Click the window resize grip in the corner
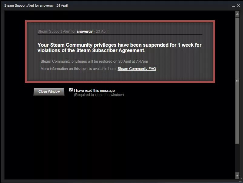The height and width of the screenshot is (183, 243). pos(241,180)
